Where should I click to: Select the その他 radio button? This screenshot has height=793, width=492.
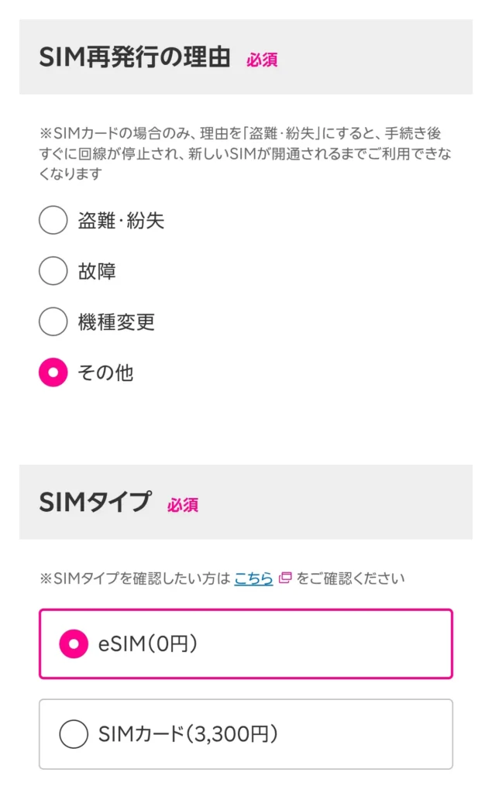point(53,372)
